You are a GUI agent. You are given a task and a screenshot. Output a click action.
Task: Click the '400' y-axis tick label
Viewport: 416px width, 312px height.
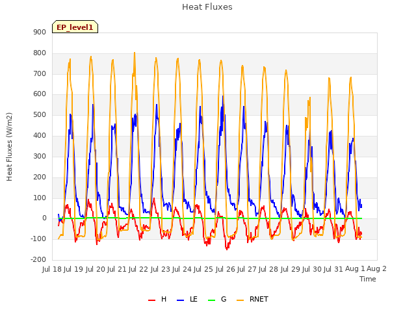click(40, 135)
